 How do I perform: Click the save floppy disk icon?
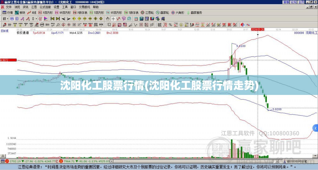click(x=152, y=19)
